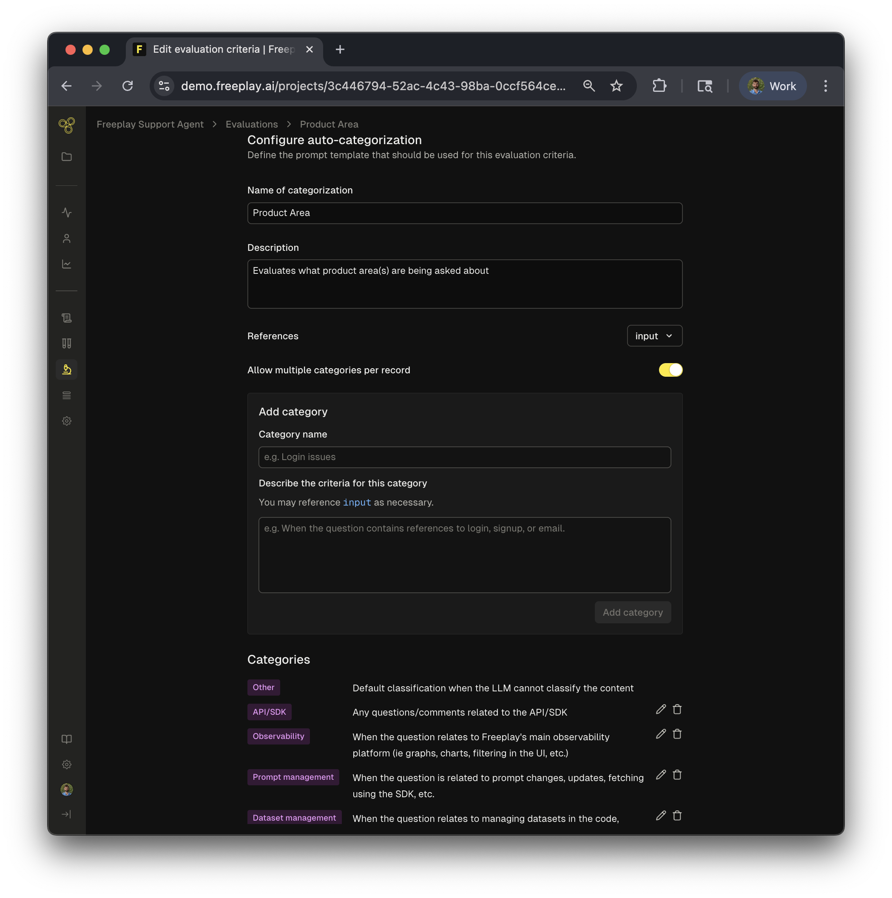
Task: Go to the Evaluations breadcrumb
Action: pyautogui.click(x=251, y=124)
